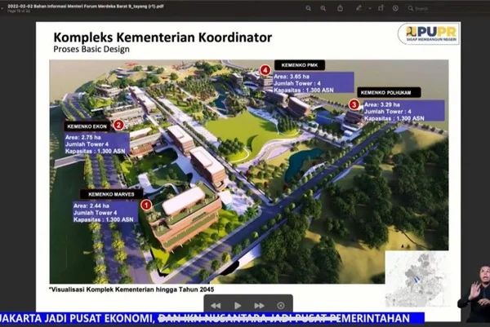Image resolution: width=490 pixels, height=327 pixels.
Task: Click the Rotate page icon in toolbar
Action: click(x=381, y=8)
